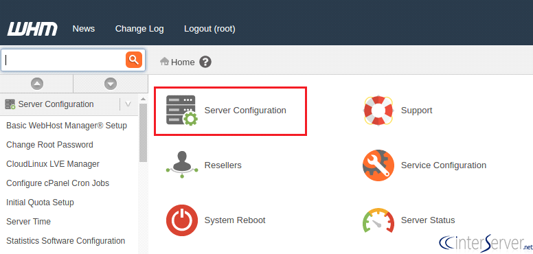Collapse all sidebar groups with up arrow
533x254 pixels.
point(36,84)
